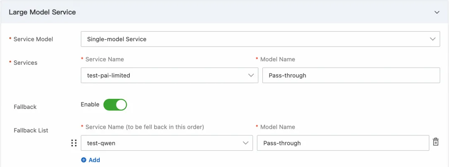Click the Services field label
449x167 pixels.
tap(25, 63)
